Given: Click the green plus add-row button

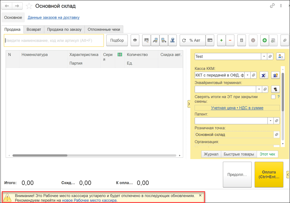Looking at the screenshot, I should coord(221,40).
